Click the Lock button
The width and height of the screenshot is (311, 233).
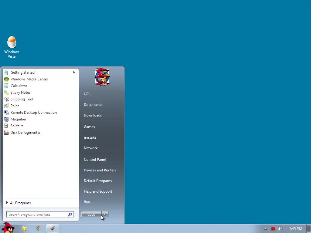point(91,214)
